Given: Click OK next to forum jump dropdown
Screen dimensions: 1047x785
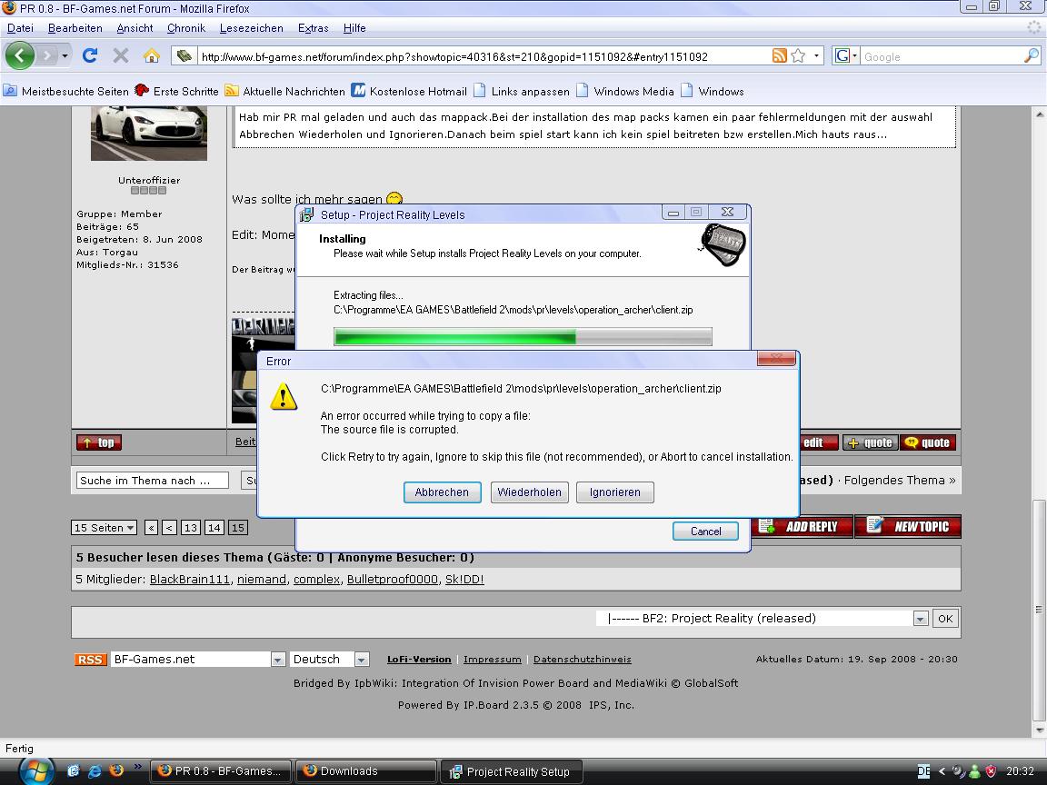Looking at the screenshot, I should 945,618.
